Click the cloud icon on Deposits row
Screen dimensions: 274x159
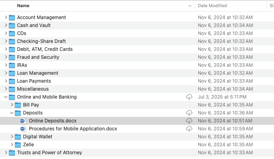tap(189, 113)
